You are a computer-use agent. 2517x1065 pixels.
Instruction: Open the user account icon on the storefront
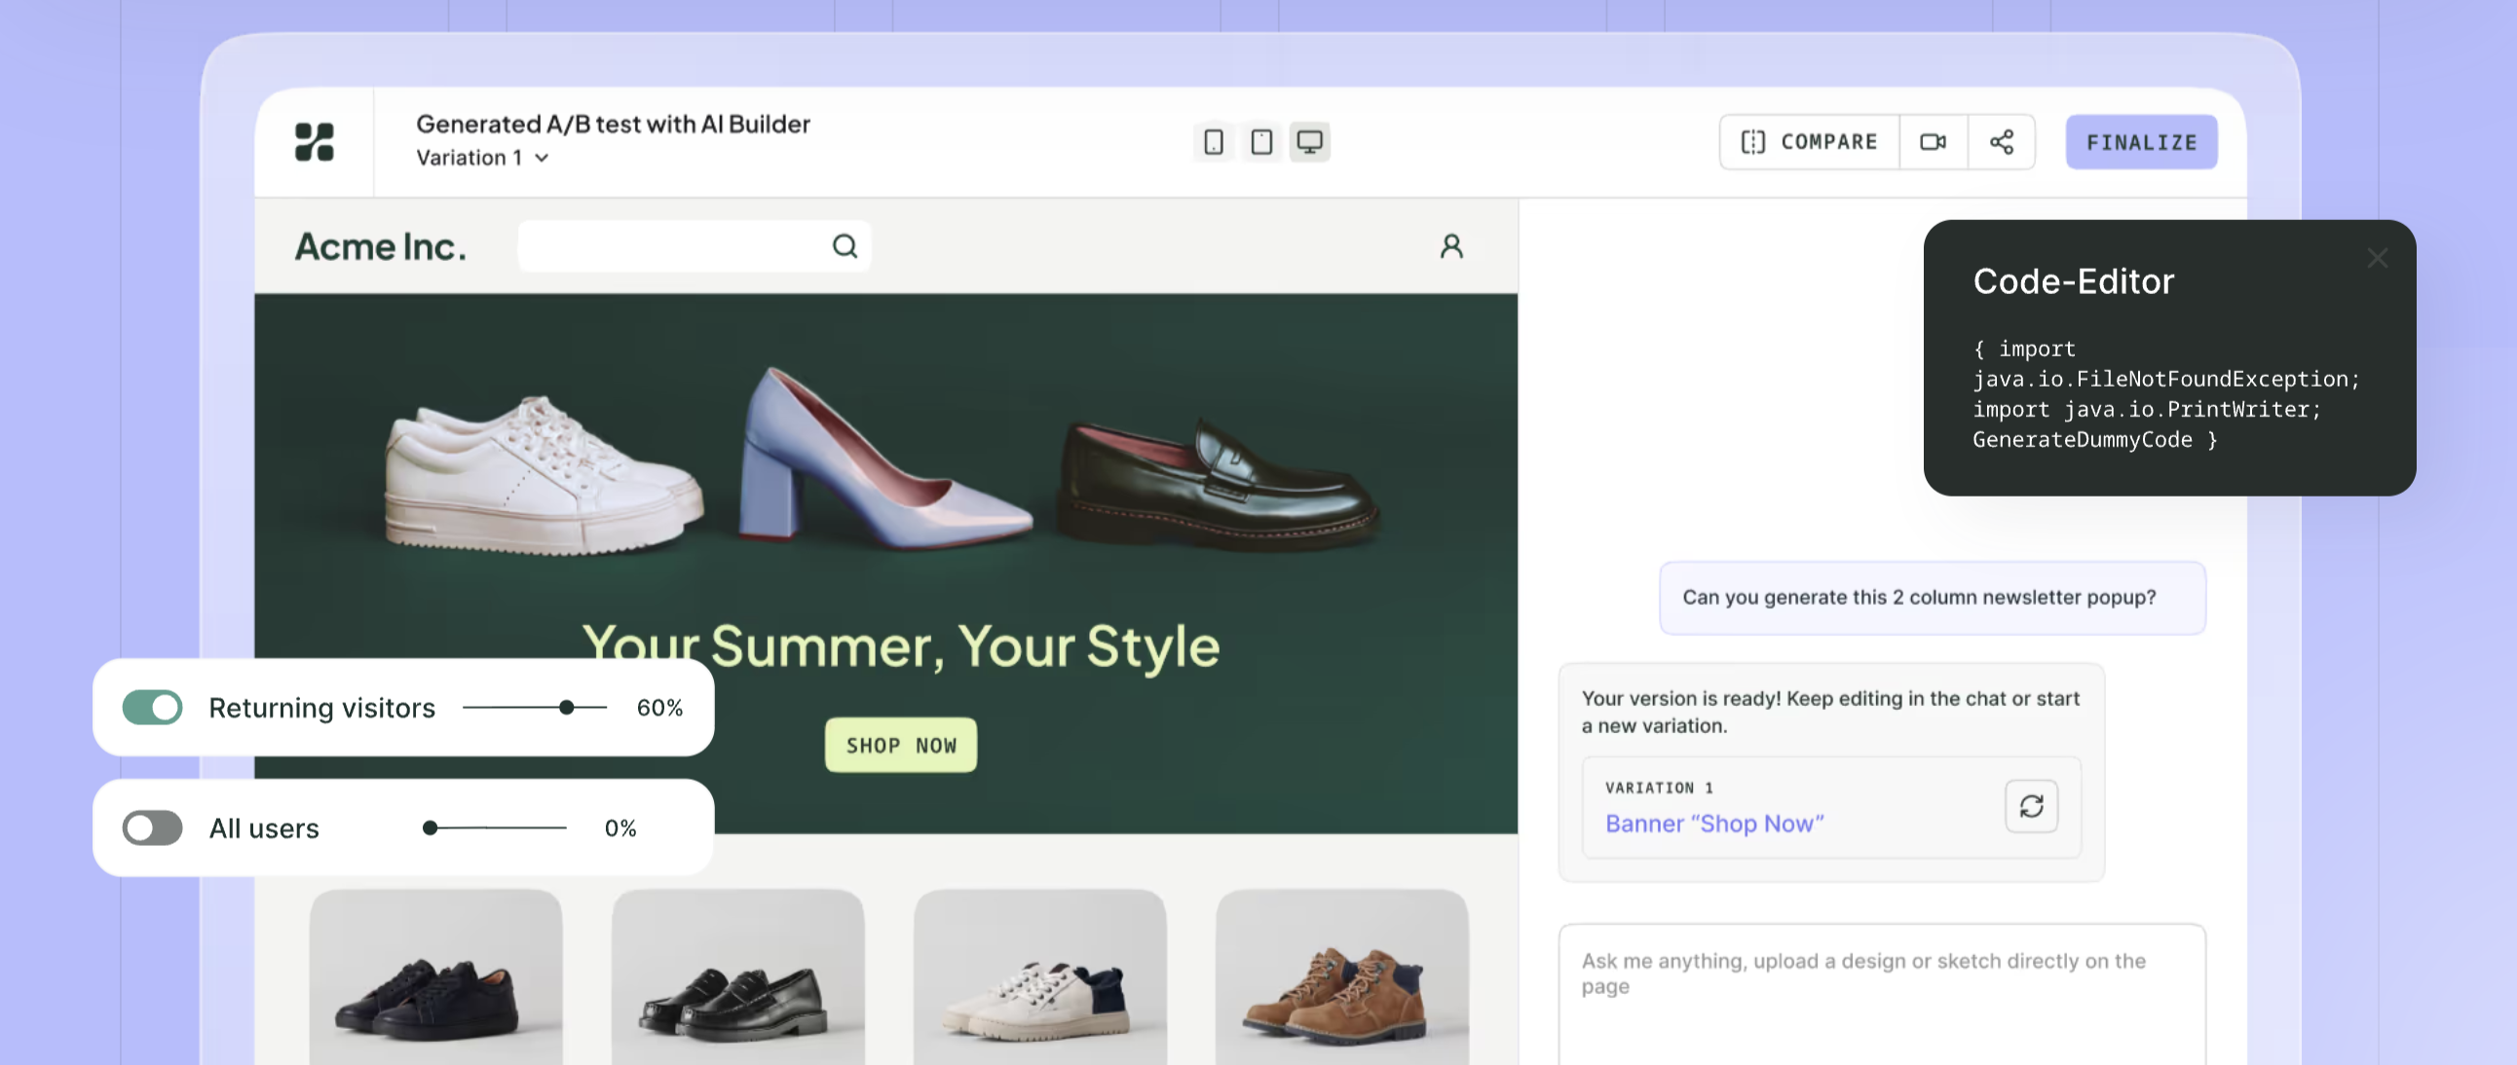1451,246
